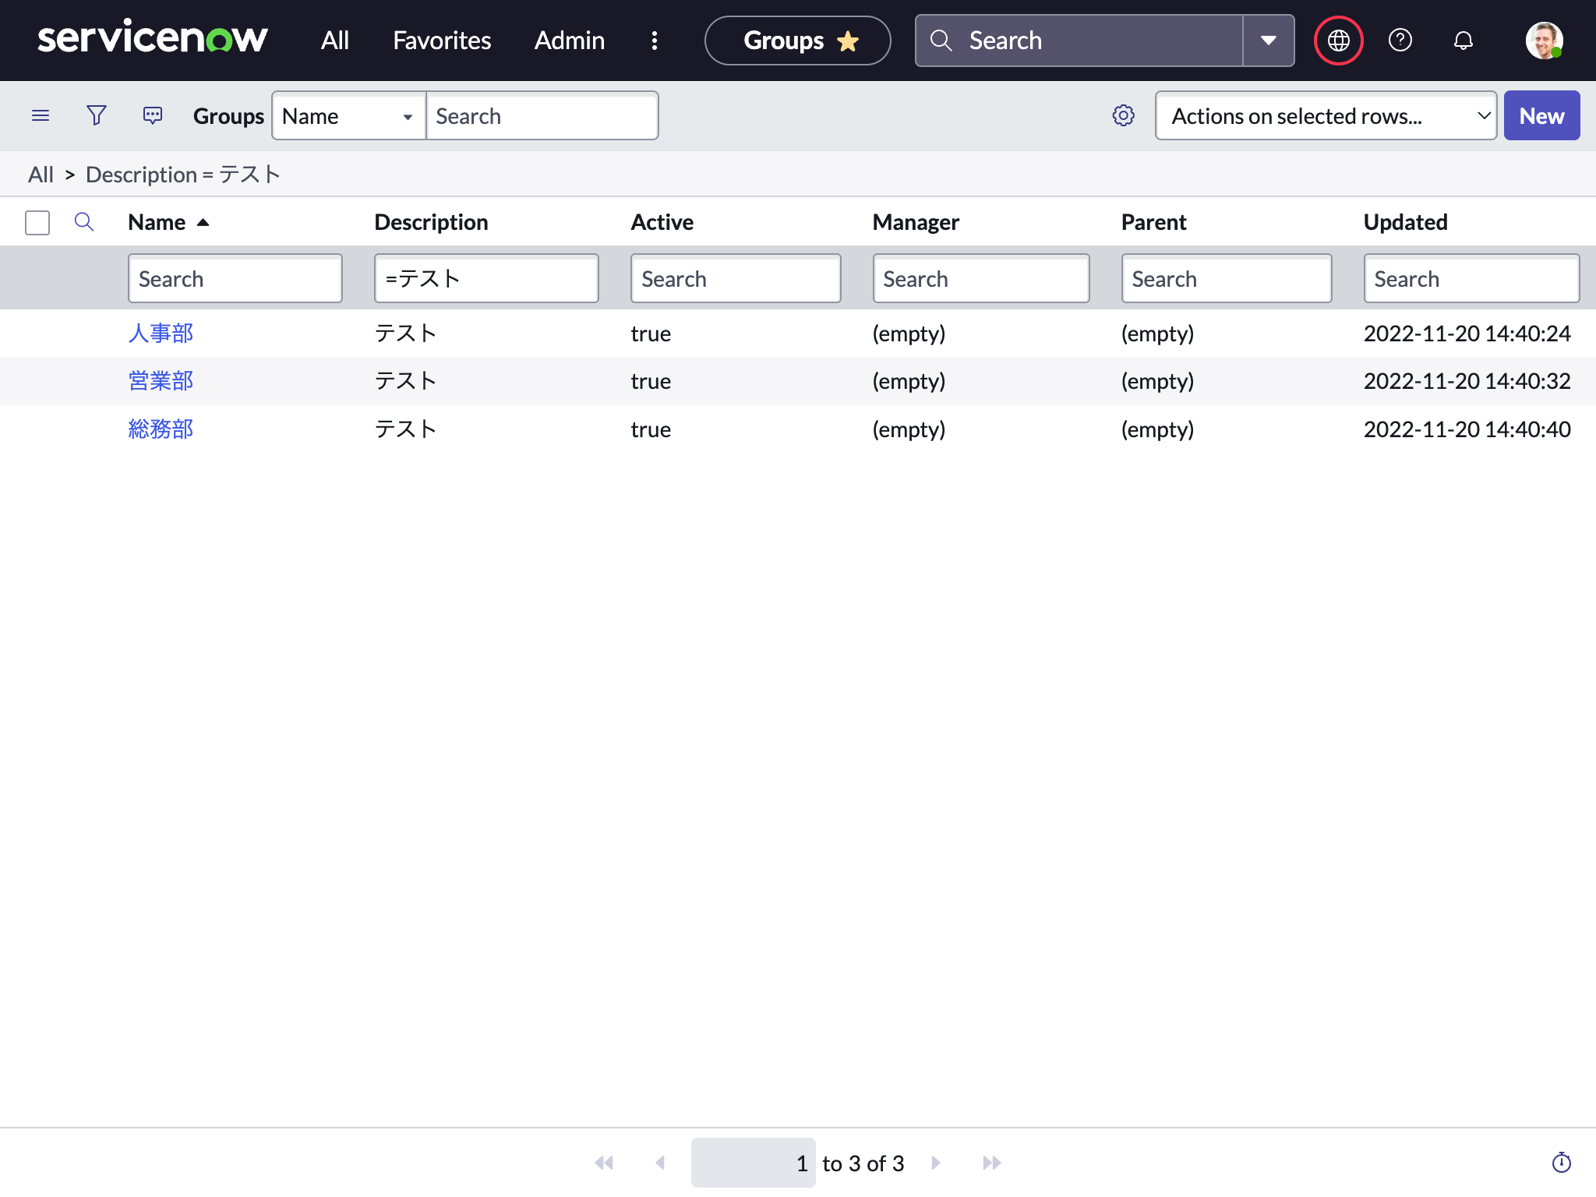The height and width of the screenshot is (1197, 1596).
Task: Click the response time clock icon
Action: point(1562,1162)
